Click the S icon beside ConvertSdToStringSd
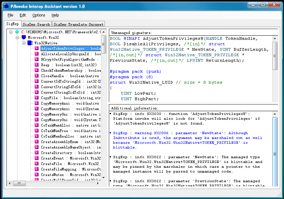 tap(36, 81)
